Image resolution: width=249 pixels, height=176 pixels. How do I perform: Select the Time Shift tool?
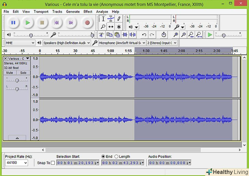click(x=111, y=27)
